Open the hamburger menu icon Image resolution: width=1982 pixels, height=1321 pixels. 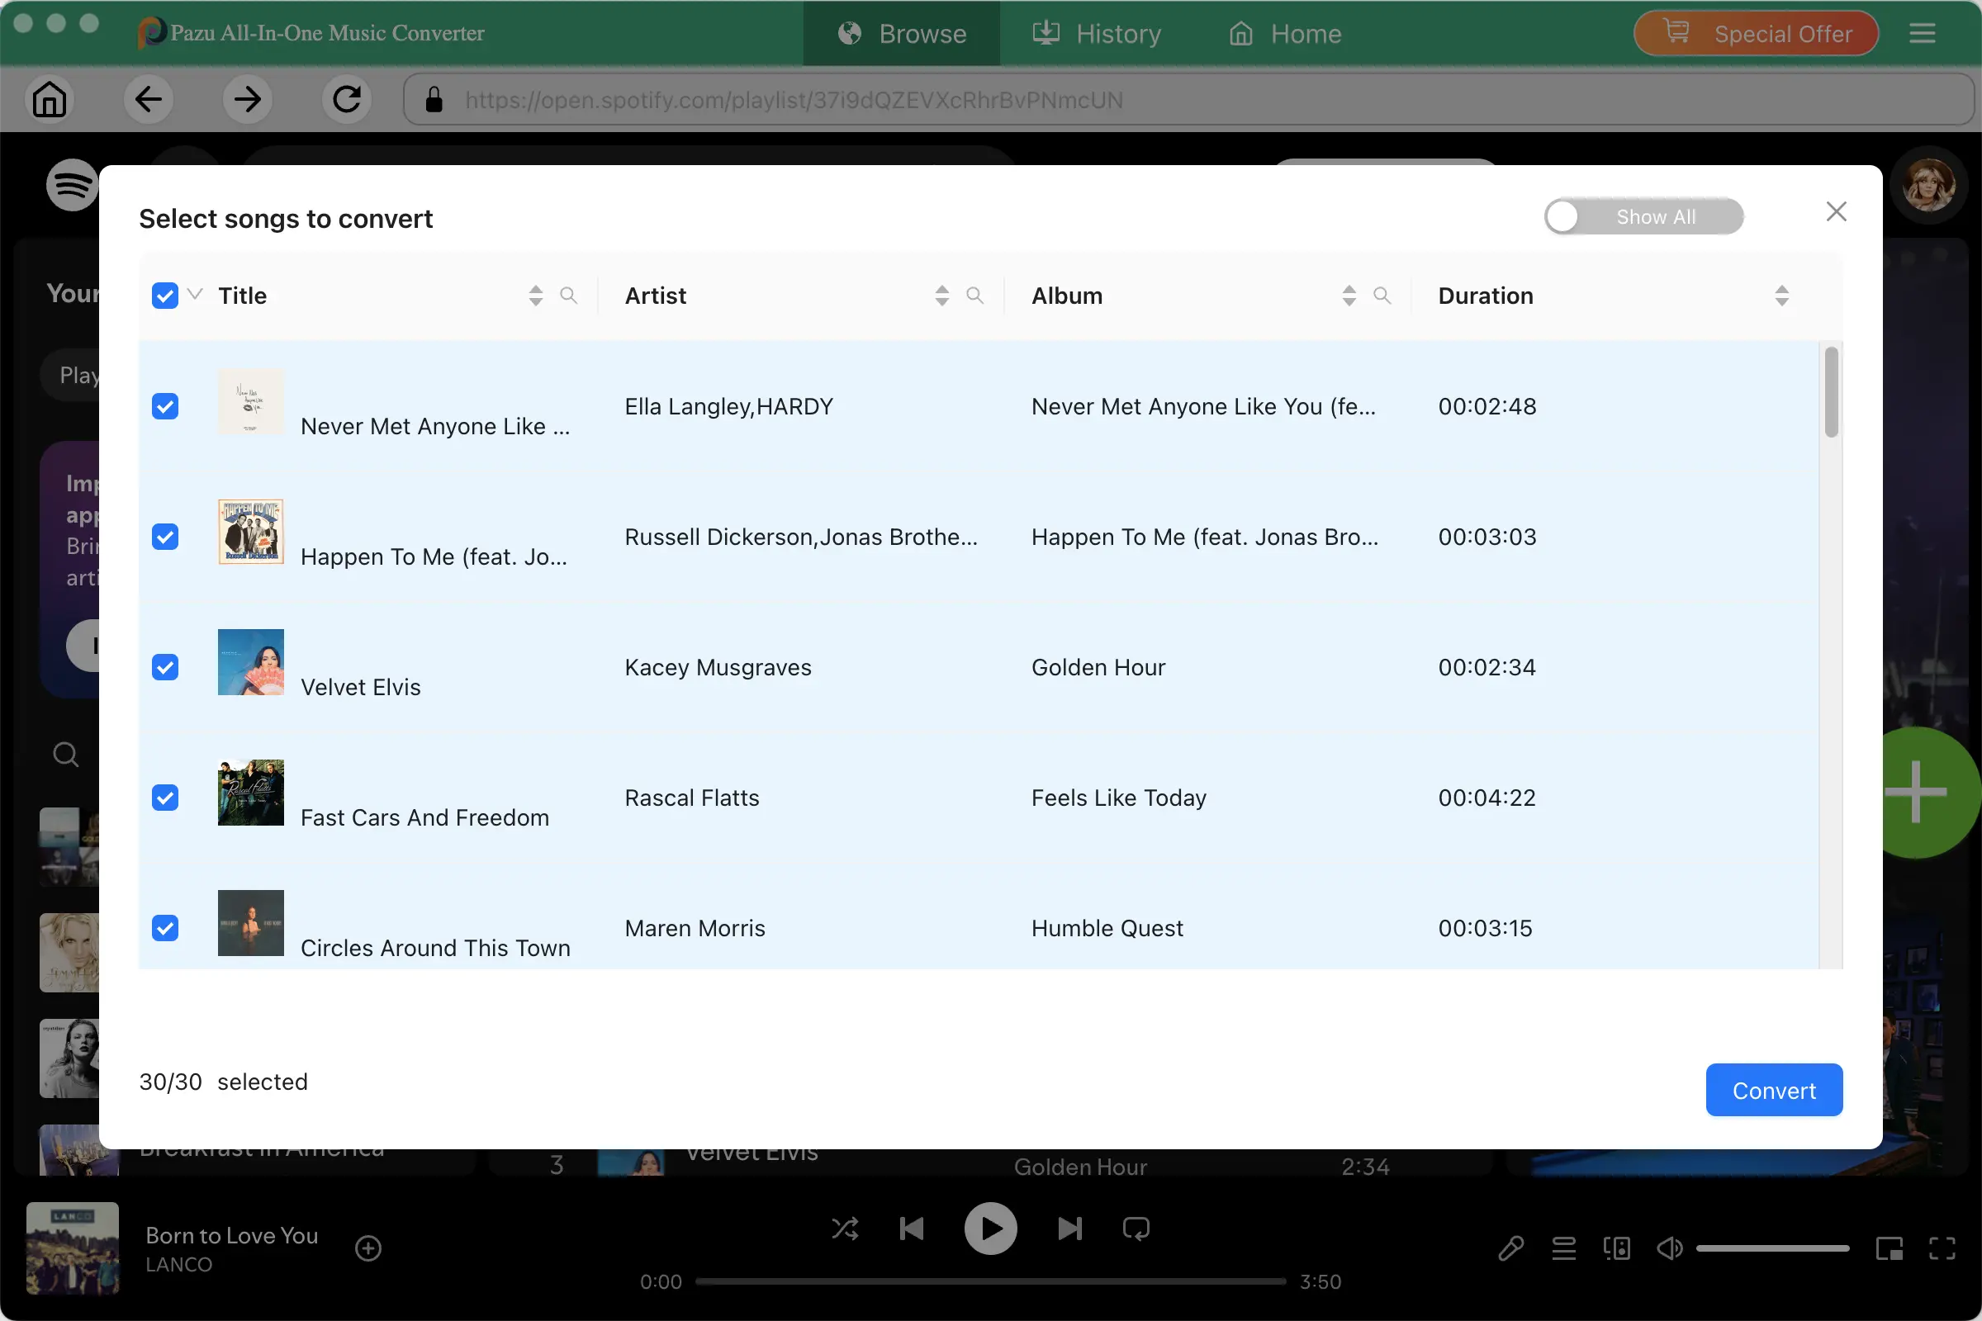(1923, 33)
